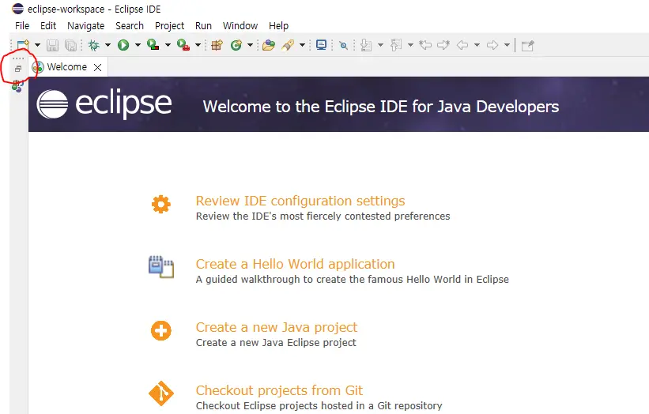Go to Last Edit Location icon

[x=425, y=45]
